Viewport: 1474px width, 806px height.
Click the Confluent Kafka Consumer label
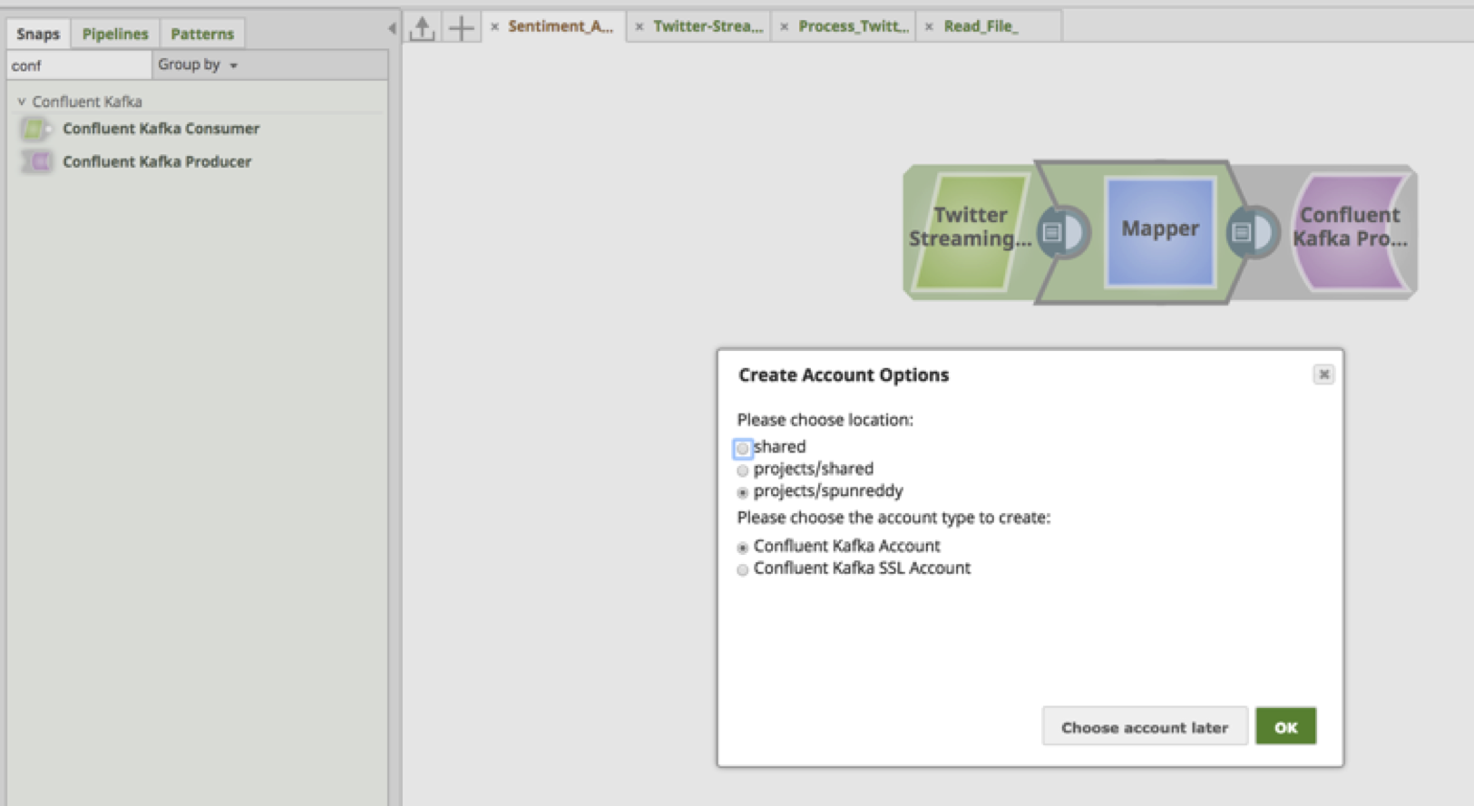point(161,129)
